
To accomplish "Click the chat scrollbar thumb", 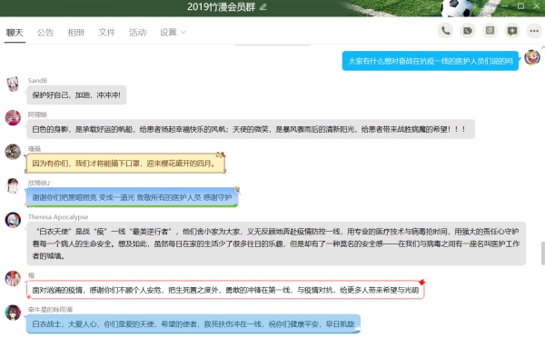I will (542, 253).
